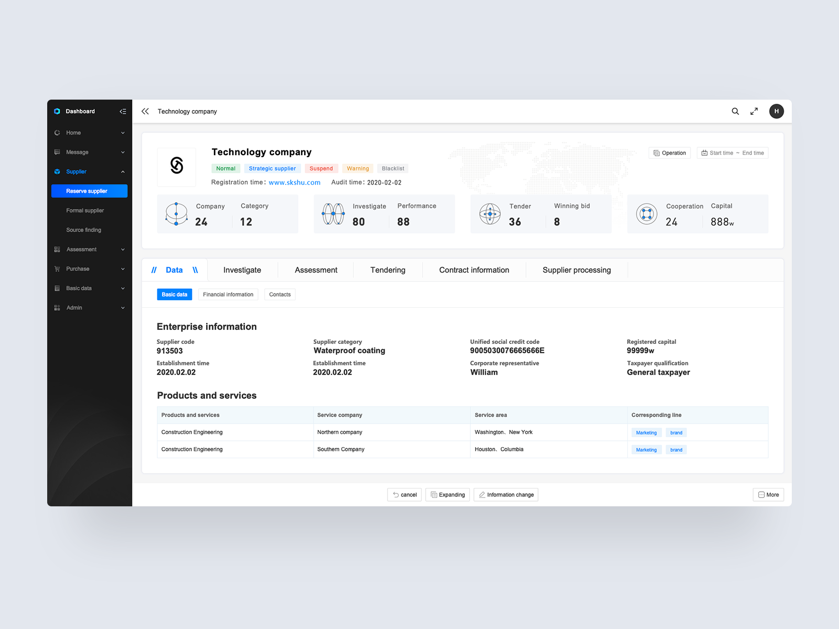Open the Contract information tab
Image resolution: width=839 pixels, height=629 pixels.
point(474,270)
